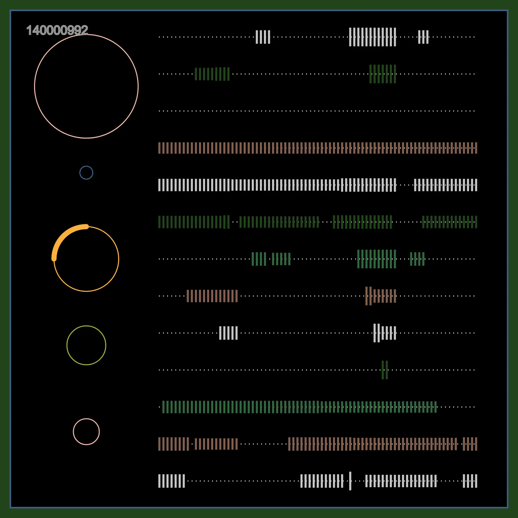
Task: Click the long medium-green bar row
Action: 299,407
